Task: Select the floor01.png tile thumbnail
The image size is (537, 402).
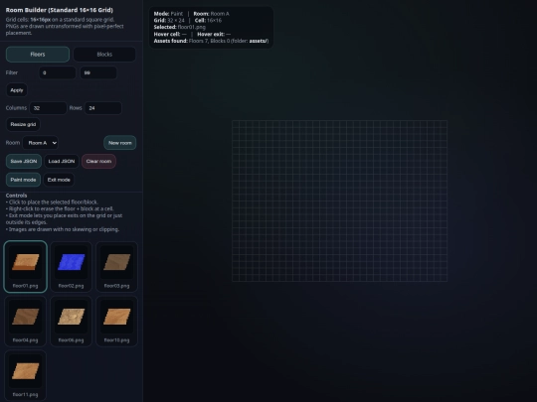Action: [x=25, y=267]
